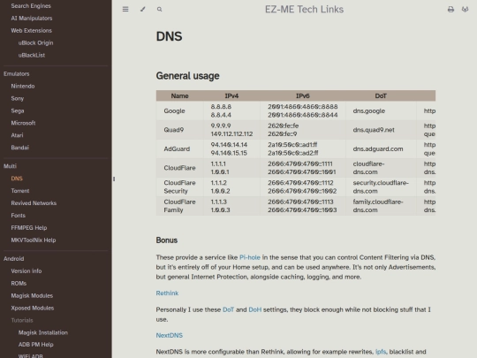Open Microsoft emulators page

pos(23,123)
